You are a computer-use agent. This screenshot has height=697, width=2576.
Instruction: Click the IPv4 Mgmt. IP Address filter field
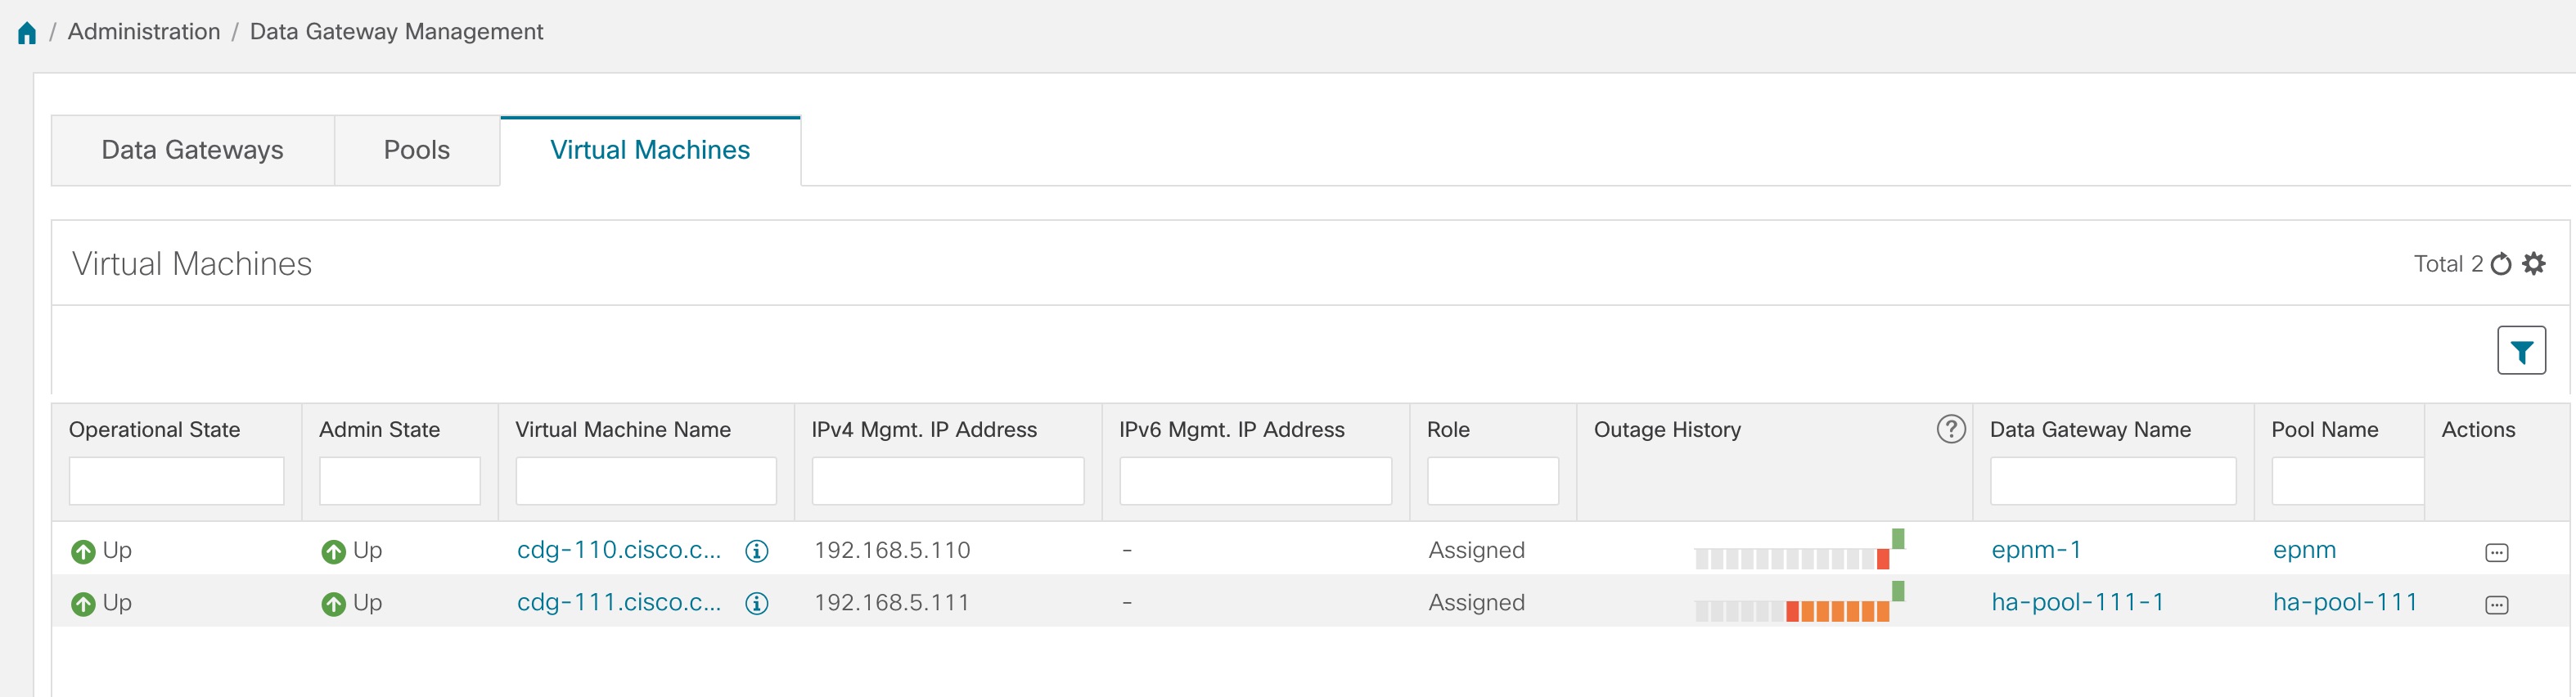pyautogui.click(x=947, y=481)
